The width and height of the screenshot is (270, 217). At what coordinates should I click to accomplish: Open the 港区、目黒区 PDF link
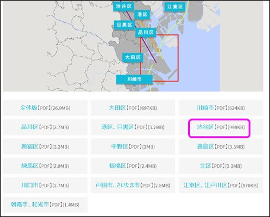pyautogui.click(x=133, y=127)
